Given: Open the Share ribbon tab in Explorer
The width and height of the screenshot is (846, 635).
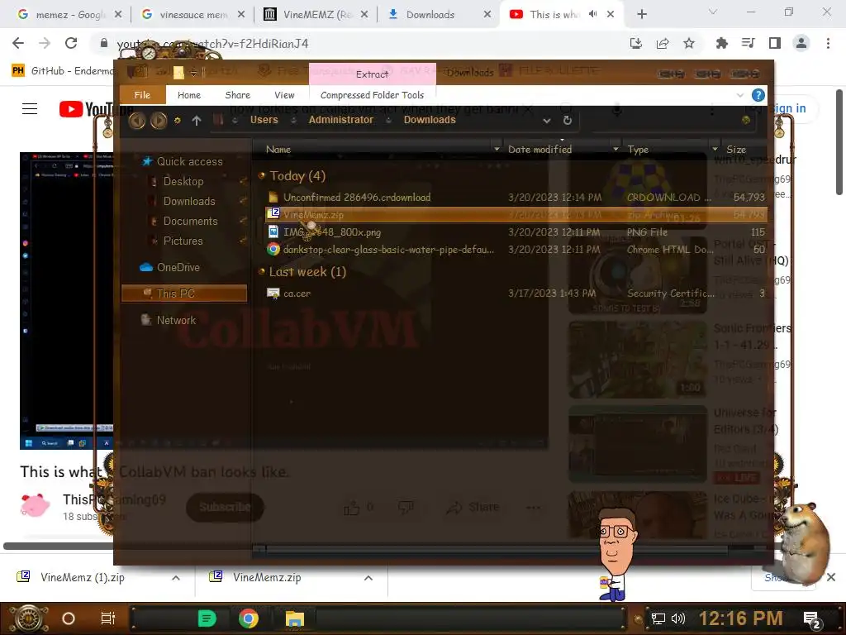Looking at the screenshot, I should 237,95.
